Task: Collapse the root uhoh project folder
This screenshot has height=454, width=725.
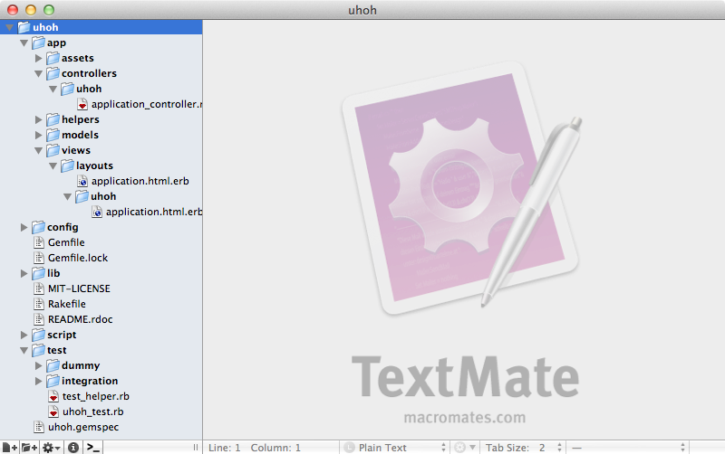Action: [x=9, y=28]
